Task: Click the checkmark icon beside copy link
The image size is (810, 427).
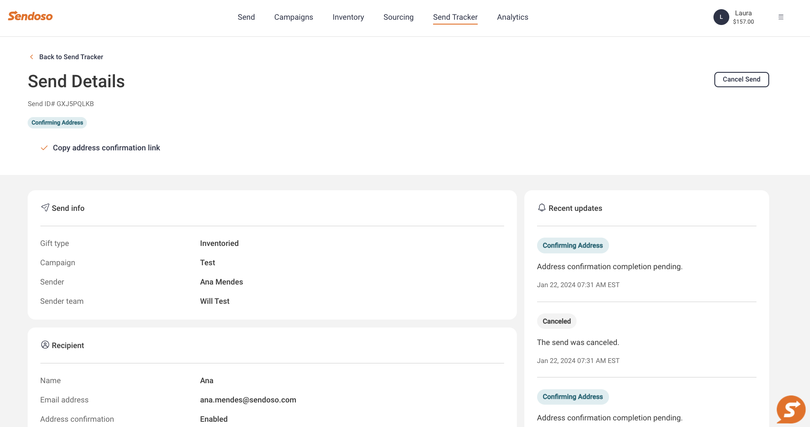Action: 44,148
